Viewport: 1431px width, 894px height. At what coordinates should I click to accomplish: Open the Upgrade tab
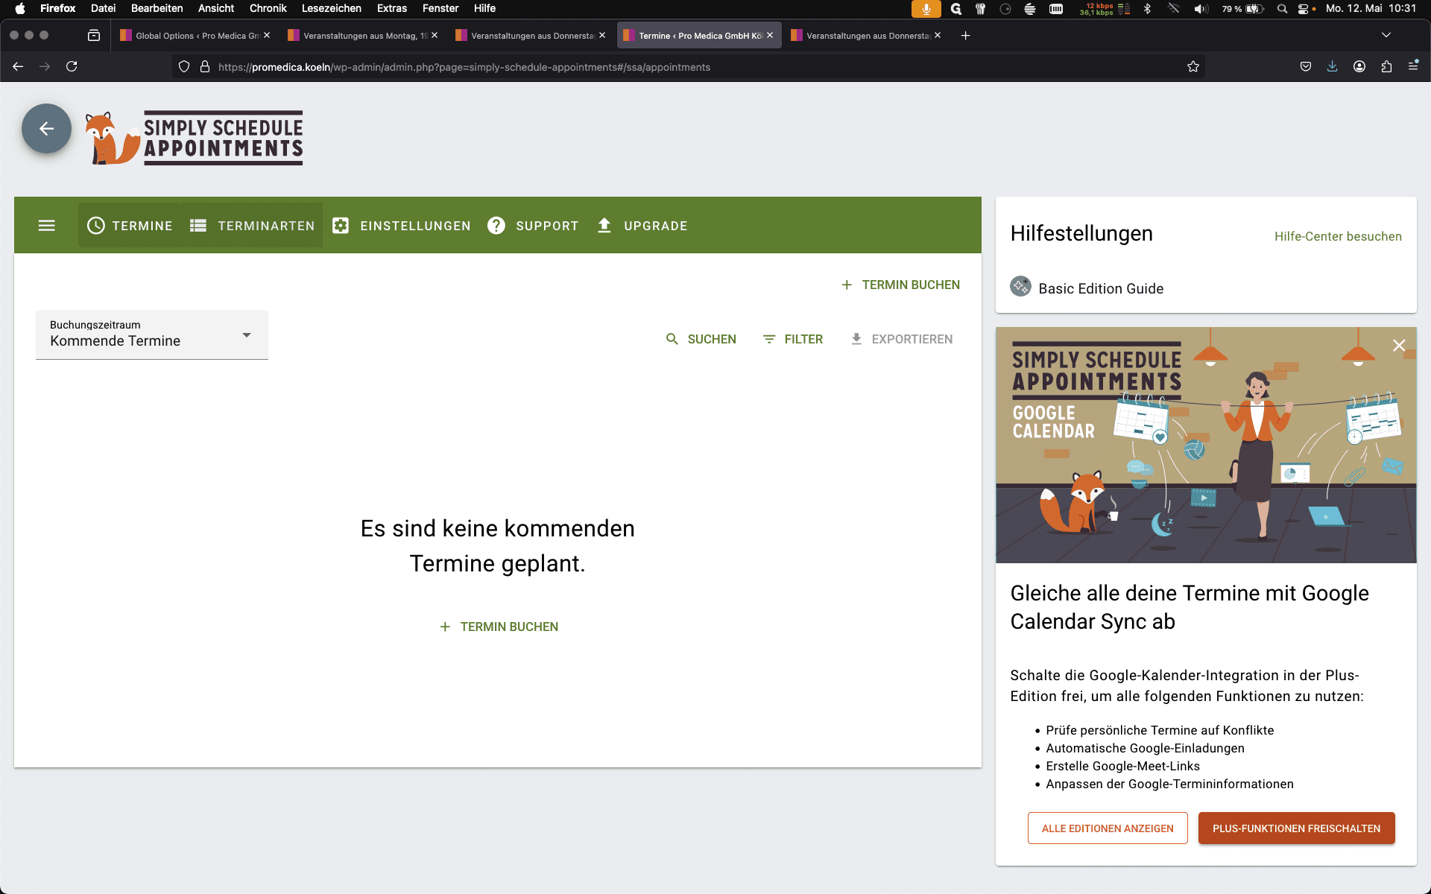click(x=642, y=226)
